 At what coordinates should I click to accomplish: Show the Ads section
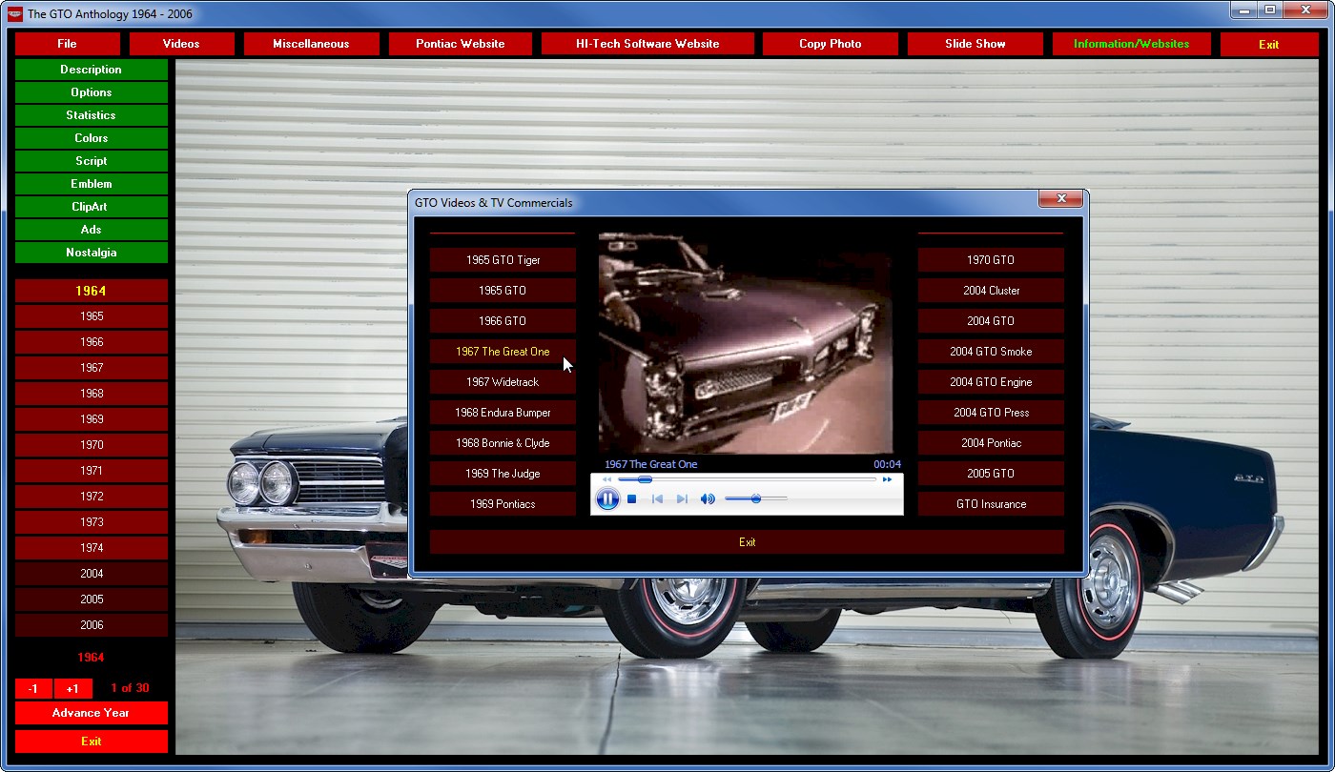point(92,230)
